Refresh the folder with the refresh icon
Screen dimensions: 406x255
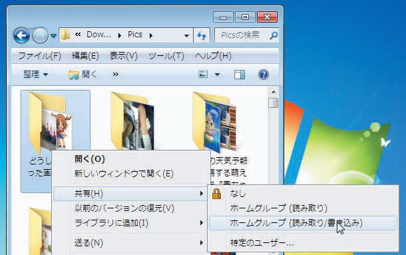(x=202, y=35)
